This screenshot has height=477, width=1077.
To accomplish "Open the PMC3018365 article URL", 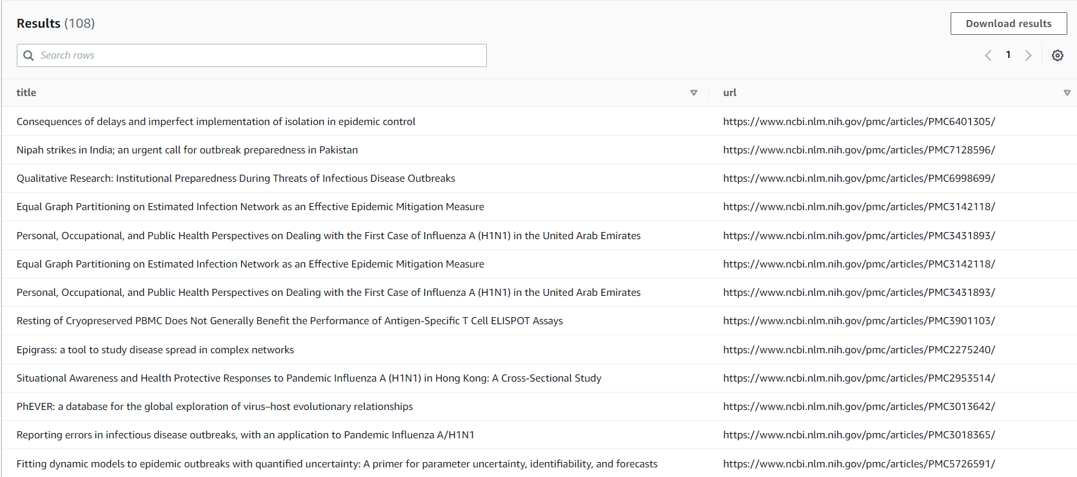I will click(858, 435).
